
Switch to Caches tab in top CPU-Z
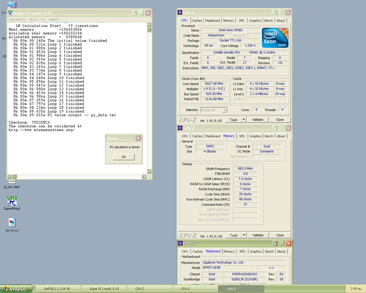(197, 21)
